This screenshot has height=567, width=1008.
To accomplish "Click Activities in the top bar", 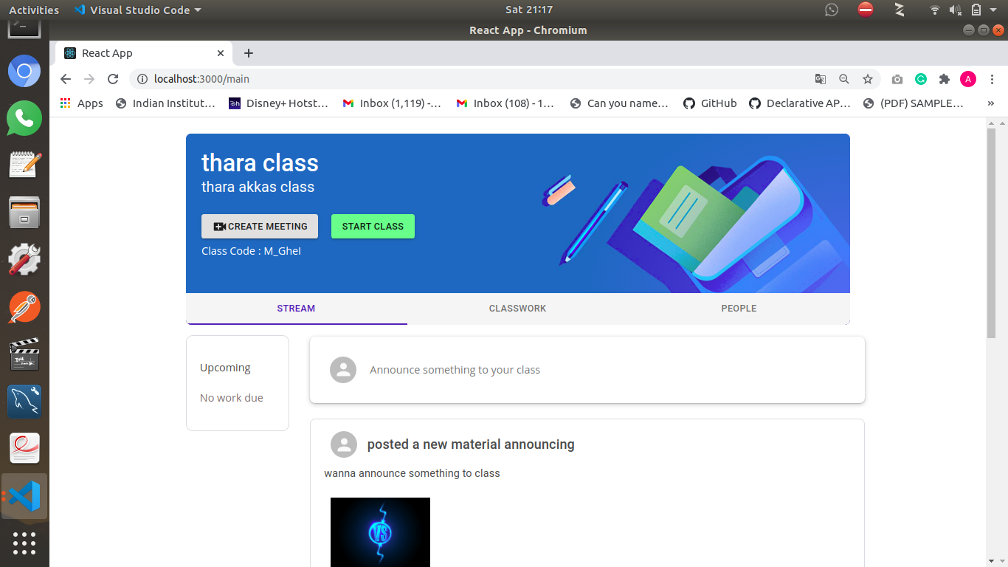I will [x=34, y=10].
